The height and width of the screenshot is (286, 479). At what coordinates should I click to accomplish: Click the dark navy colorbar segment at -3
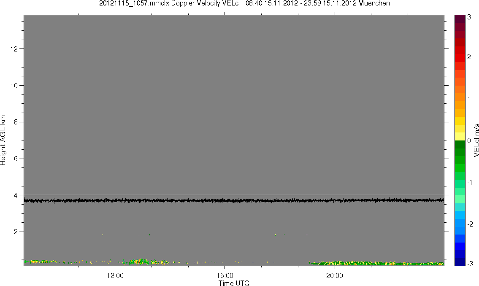[x=460, y=262]
